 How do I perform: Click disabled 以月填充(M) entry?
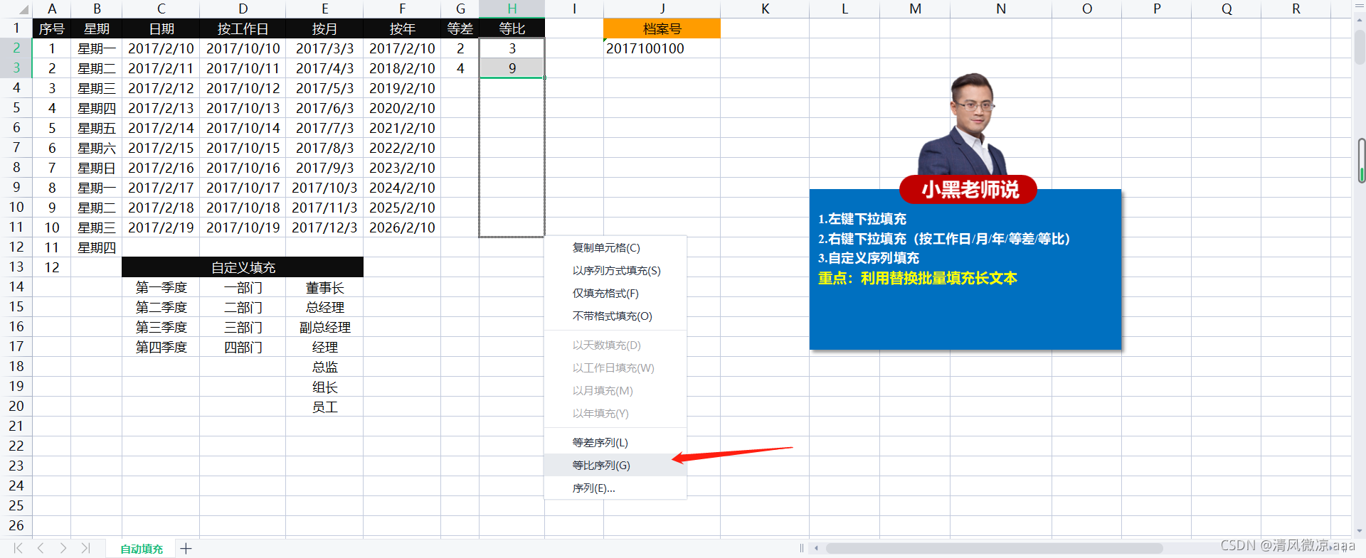(x=615, y=390)
